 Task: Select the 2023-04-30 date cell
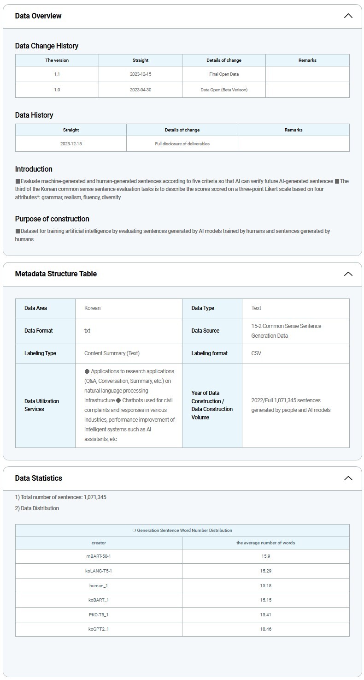click(x=141, y=89)
